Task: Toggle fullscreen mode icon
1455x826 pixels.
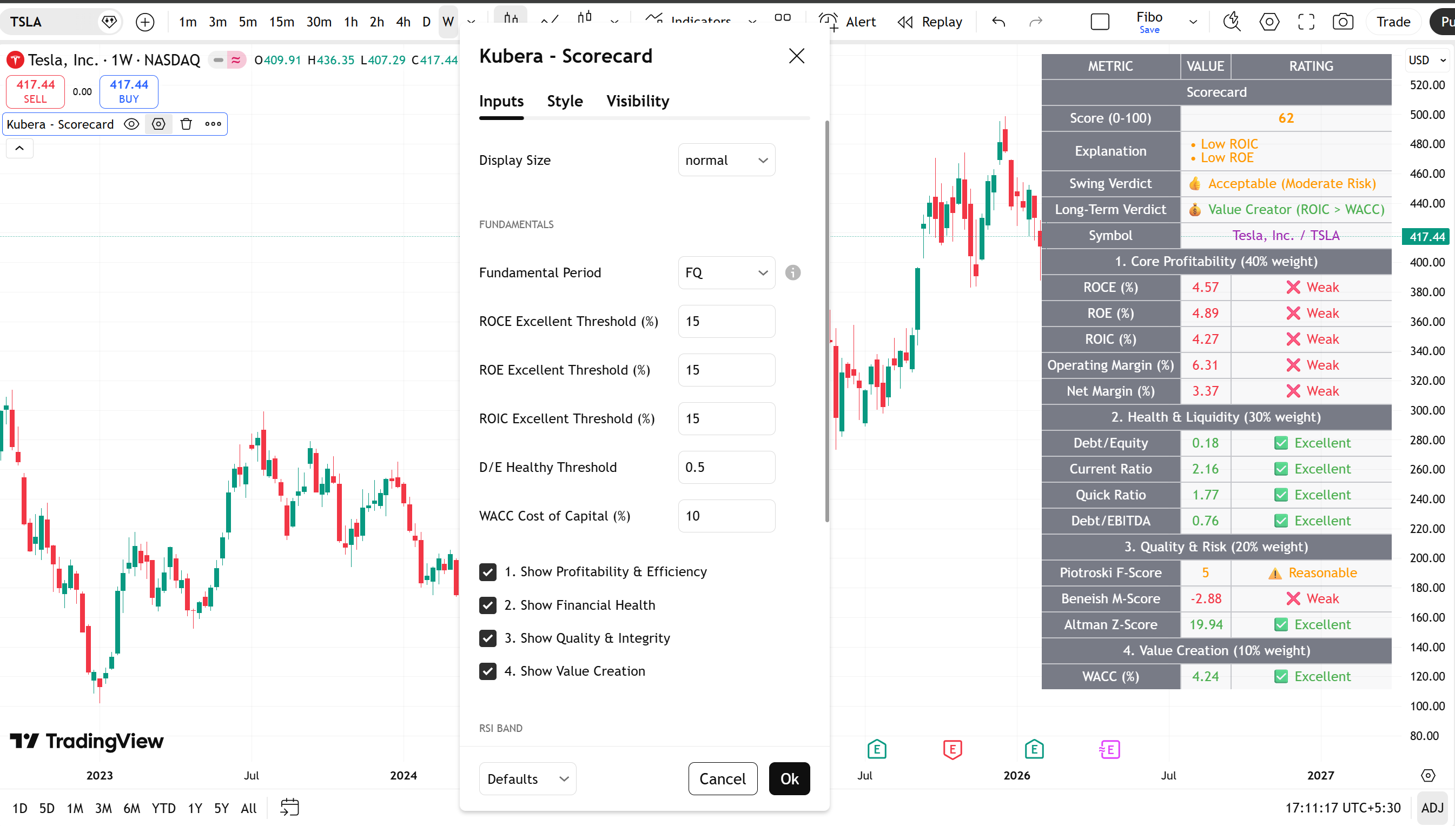Action: (x=1306, y=22)
